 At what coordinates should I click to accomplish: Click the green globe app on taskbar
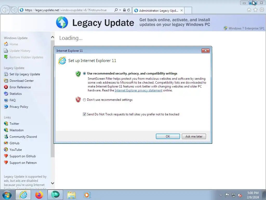point(55,195)
